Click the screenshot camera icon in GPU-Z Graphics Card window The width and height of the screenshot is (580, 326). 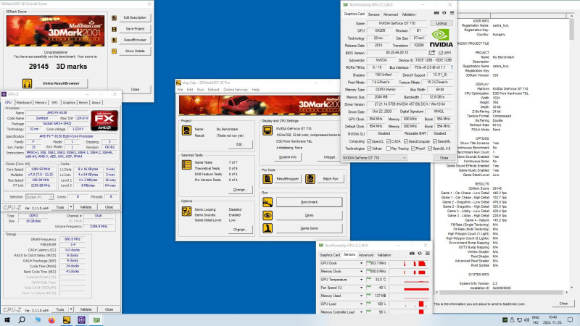tap(436, 13)
